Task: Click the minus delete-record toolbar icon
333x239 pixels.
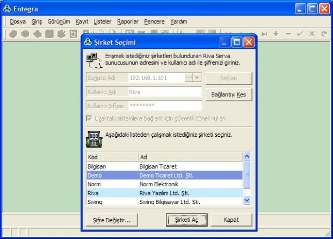Action: (x=288, y=33)
